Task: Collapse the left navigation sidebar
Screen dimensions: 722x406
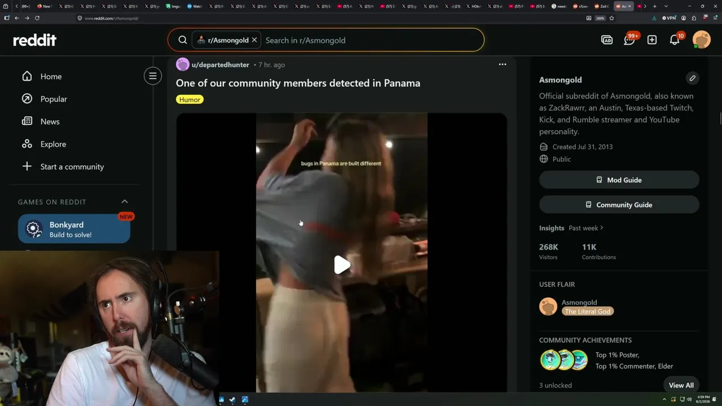Action: coord(153,76)
